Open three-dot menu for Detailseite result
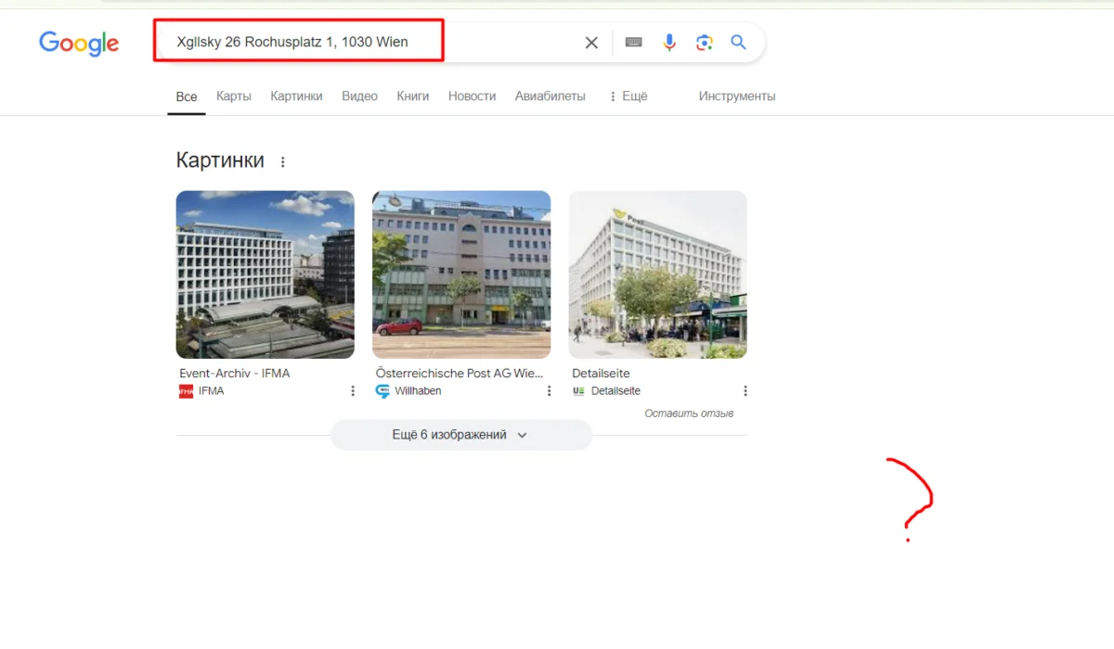This screenshot has width=1114, height=649. [745, 391]
